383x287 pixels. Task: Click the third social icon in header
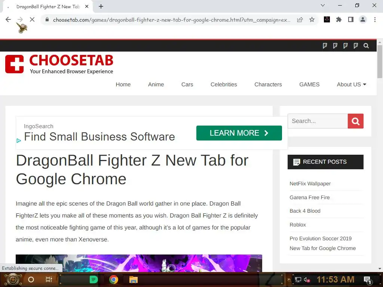[x=345, y=46]
